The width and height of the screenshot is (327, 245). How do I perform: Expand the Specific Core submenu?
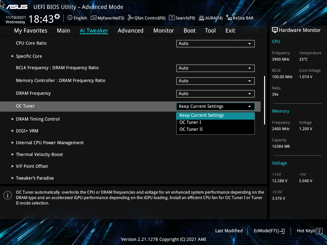coord(29,56)
